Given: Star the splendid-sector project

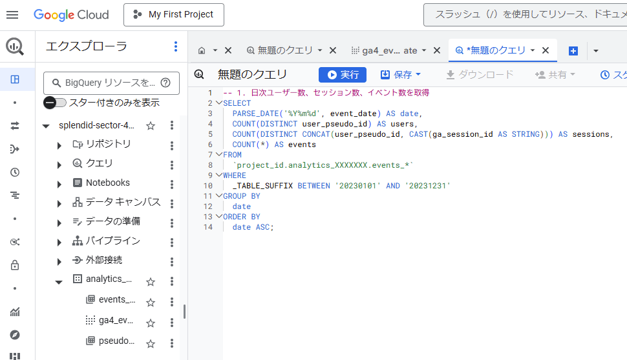Looking at the screenshot, I should click(151, 126).
